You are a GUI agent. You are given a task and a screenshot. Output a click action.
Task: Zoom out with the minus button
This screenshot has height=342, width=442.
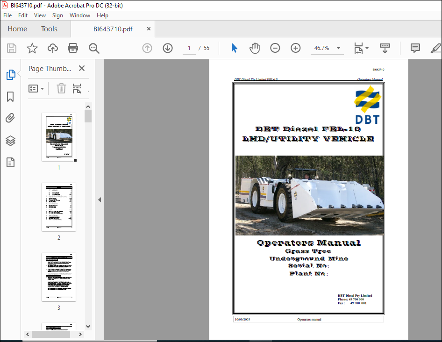point(275,48)
